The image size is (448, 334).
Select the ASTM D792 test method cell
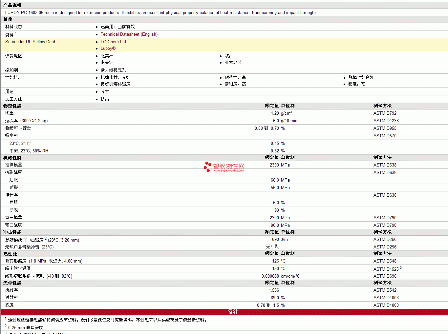[385, 113]
